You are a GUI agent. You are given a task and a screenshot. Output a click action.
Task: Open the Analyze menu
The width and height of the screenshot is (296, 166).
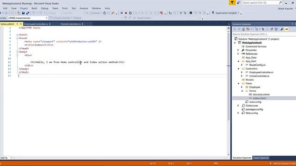tap(84, 8)
